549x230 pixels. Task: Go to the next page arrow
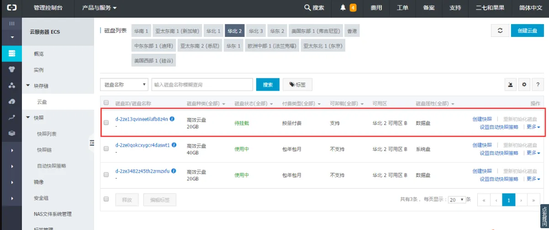click(x=521, y=200)
